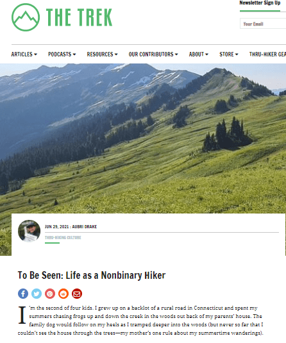Click the article title heading

[92, 276]
